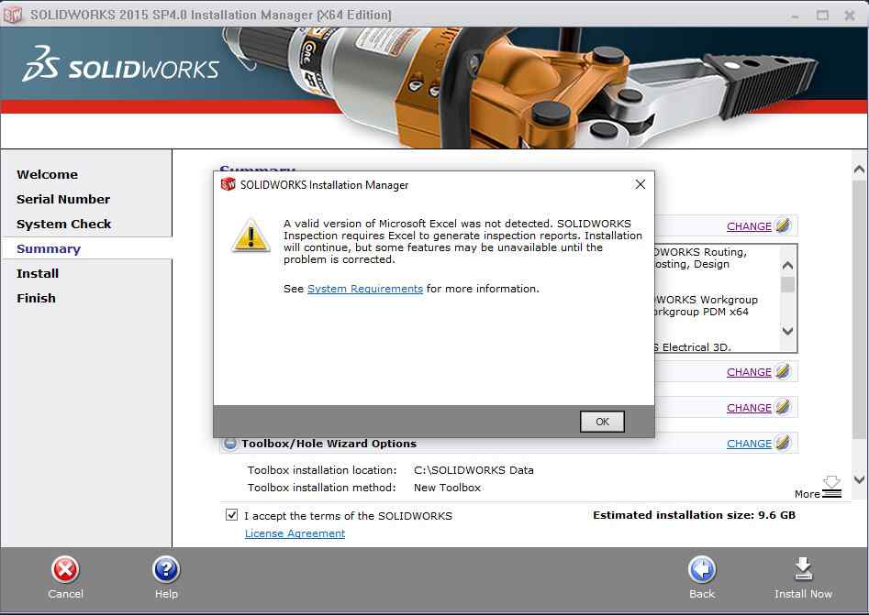869x615 pixels.
Task: Click pencil icon beside Toolbox CHANGE link
Action: pyautogui.click(x=783, y=444)
